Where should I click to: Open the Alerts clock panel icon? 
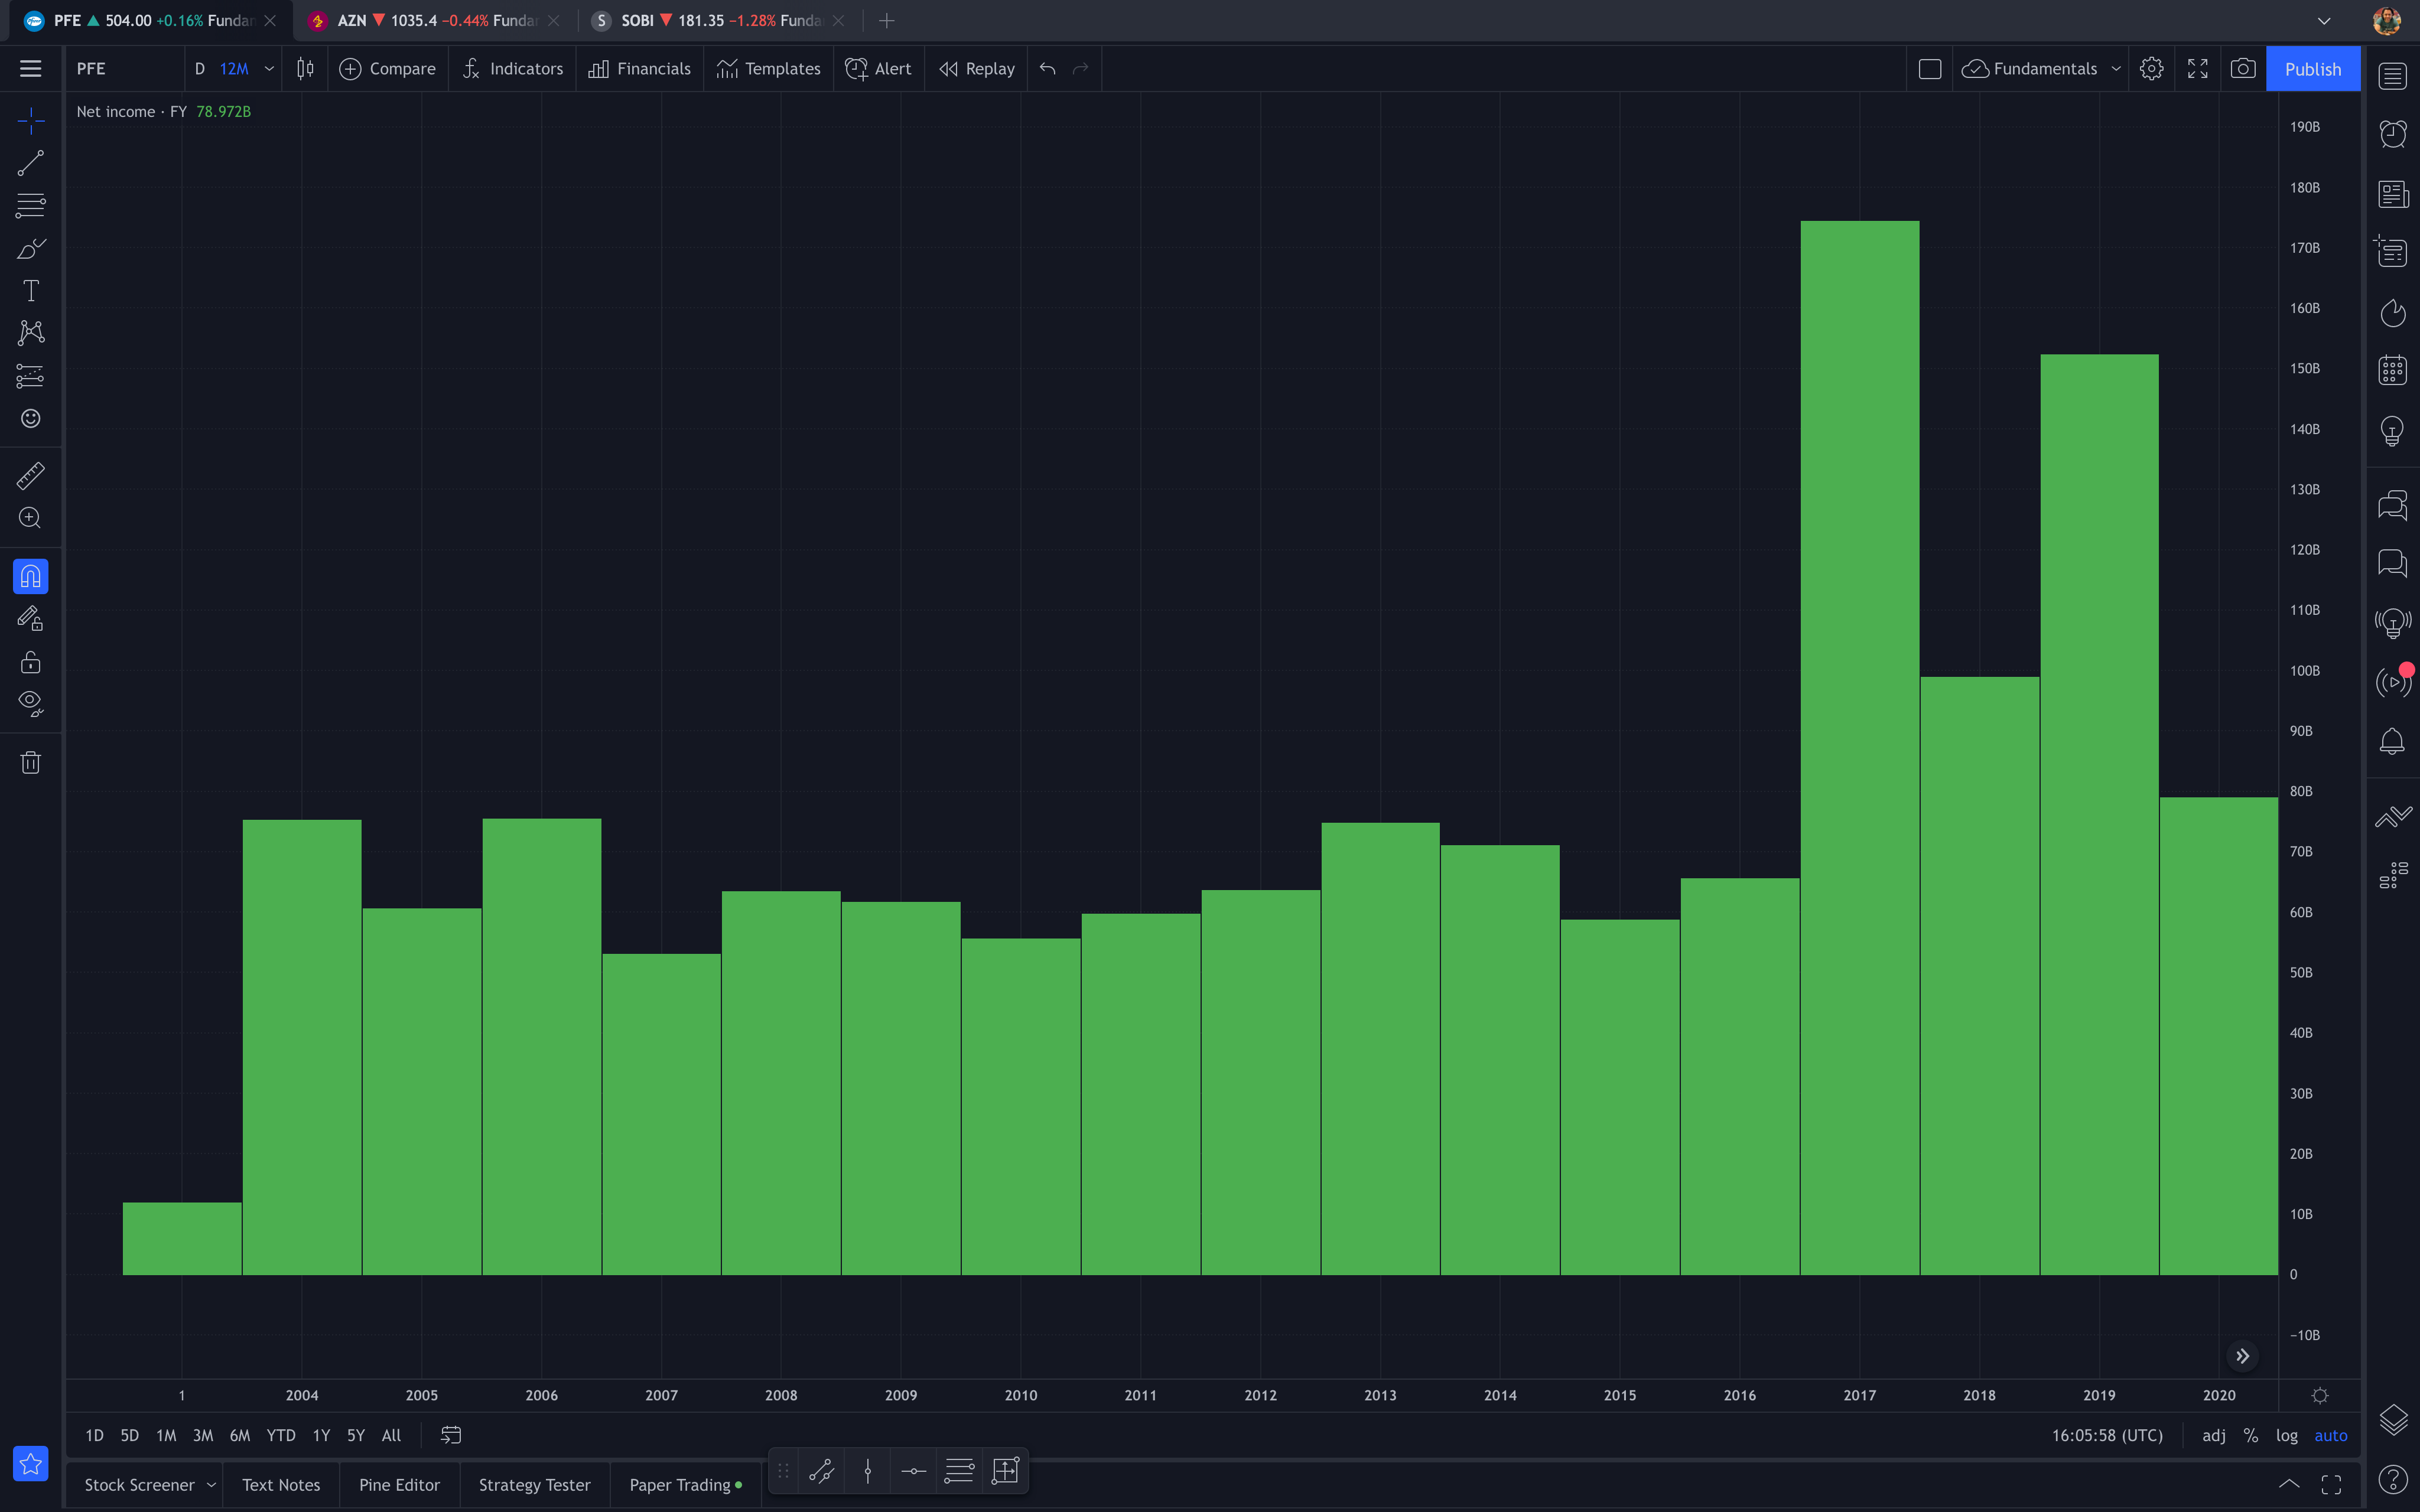click(x=2393, y=134)
